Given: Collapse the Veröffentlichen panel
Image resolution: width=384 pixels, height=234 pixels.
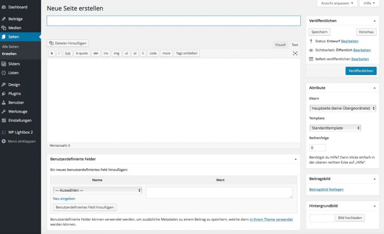Looking at the screenshot, I should [374, 21].
